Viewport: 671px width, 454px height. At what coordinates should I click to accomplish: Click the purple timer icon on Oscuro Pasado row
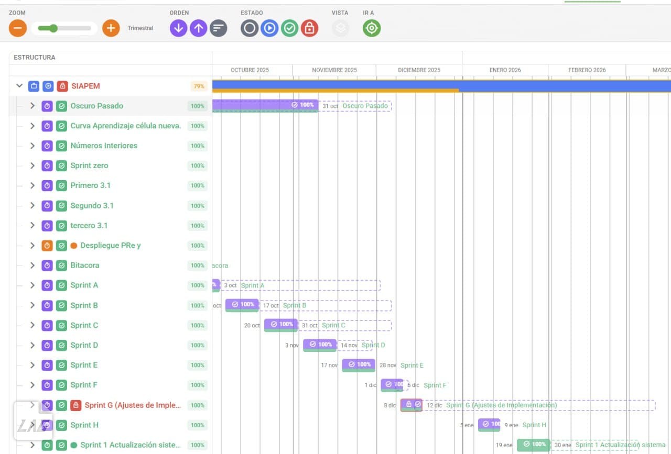(x=47, y=106)
